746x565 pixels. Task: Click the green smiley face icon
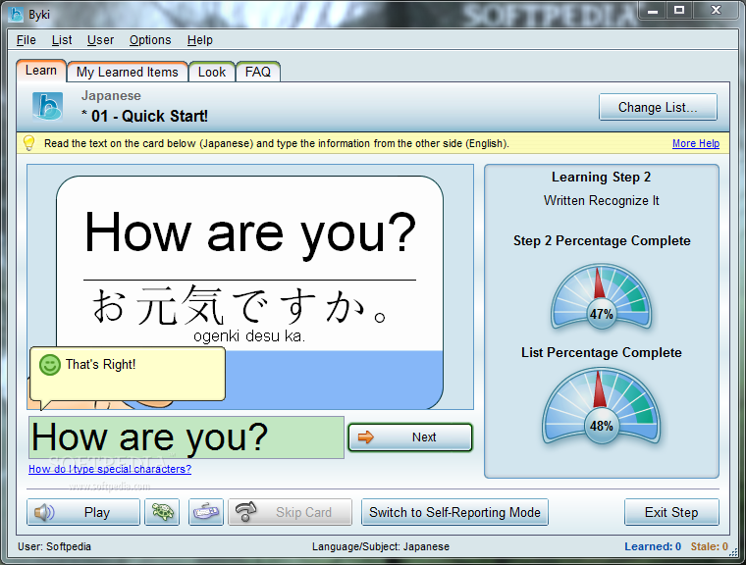[50, 365]
